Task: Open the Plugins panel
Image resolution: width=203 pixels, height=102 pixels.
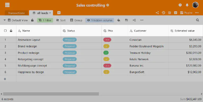Action: point(186,13)
